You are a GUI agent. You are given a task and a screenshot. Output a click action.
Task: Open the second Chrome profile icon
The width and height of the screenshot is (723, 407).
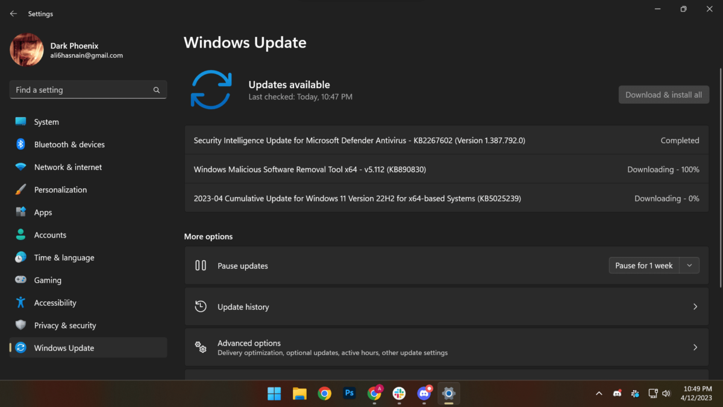[x=374, y=393]
